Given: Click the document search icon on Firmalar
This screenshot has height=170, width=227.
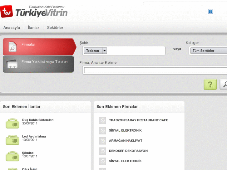Looking at the screenshot, I should [12, 46].
